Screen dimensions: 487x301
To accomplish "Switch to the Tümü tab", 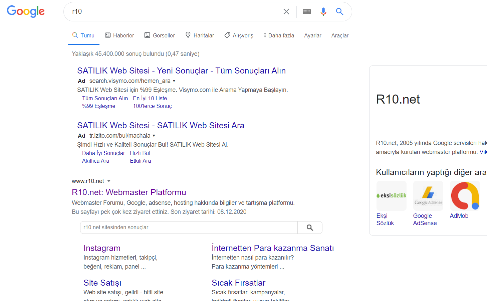I will pyautogui.click(x=83, y=35).
